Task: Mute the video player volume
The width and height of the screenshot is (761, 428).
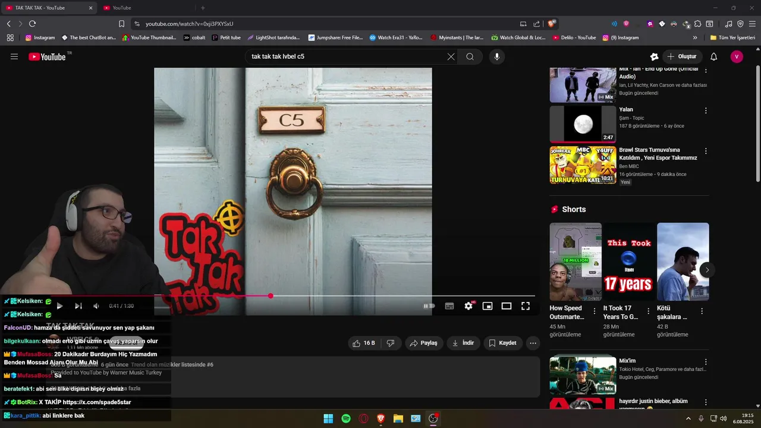Action: coord(96,306)
